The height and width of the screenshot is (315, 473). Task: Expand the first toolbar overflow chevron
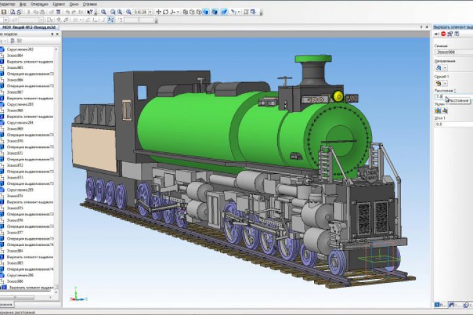pos(95,12)
